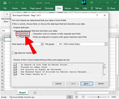Switch to the Home ribbon tab
The width and height of the screenshot is (119, 99).
click(x=15, y=8)
